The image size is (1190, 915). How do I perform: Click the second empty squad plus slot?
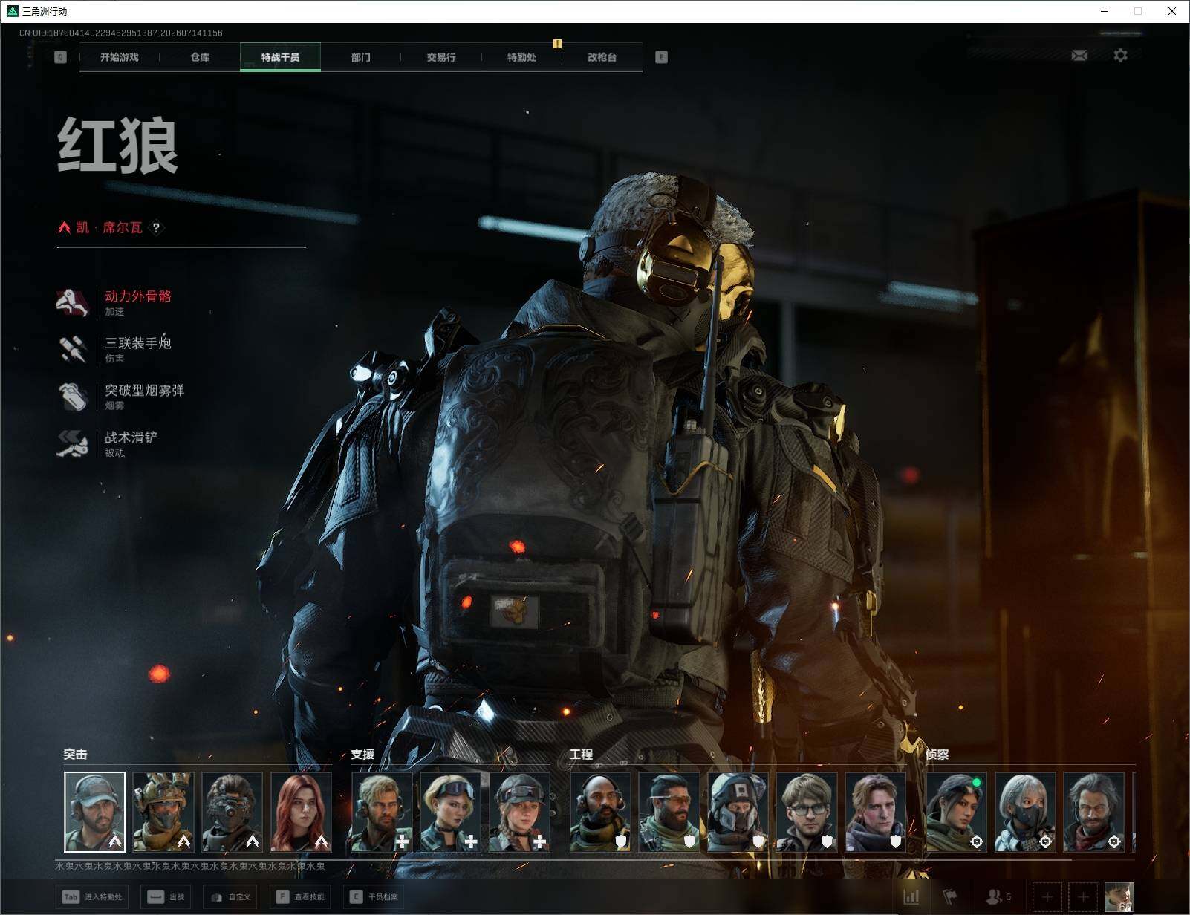point(1083,897)
